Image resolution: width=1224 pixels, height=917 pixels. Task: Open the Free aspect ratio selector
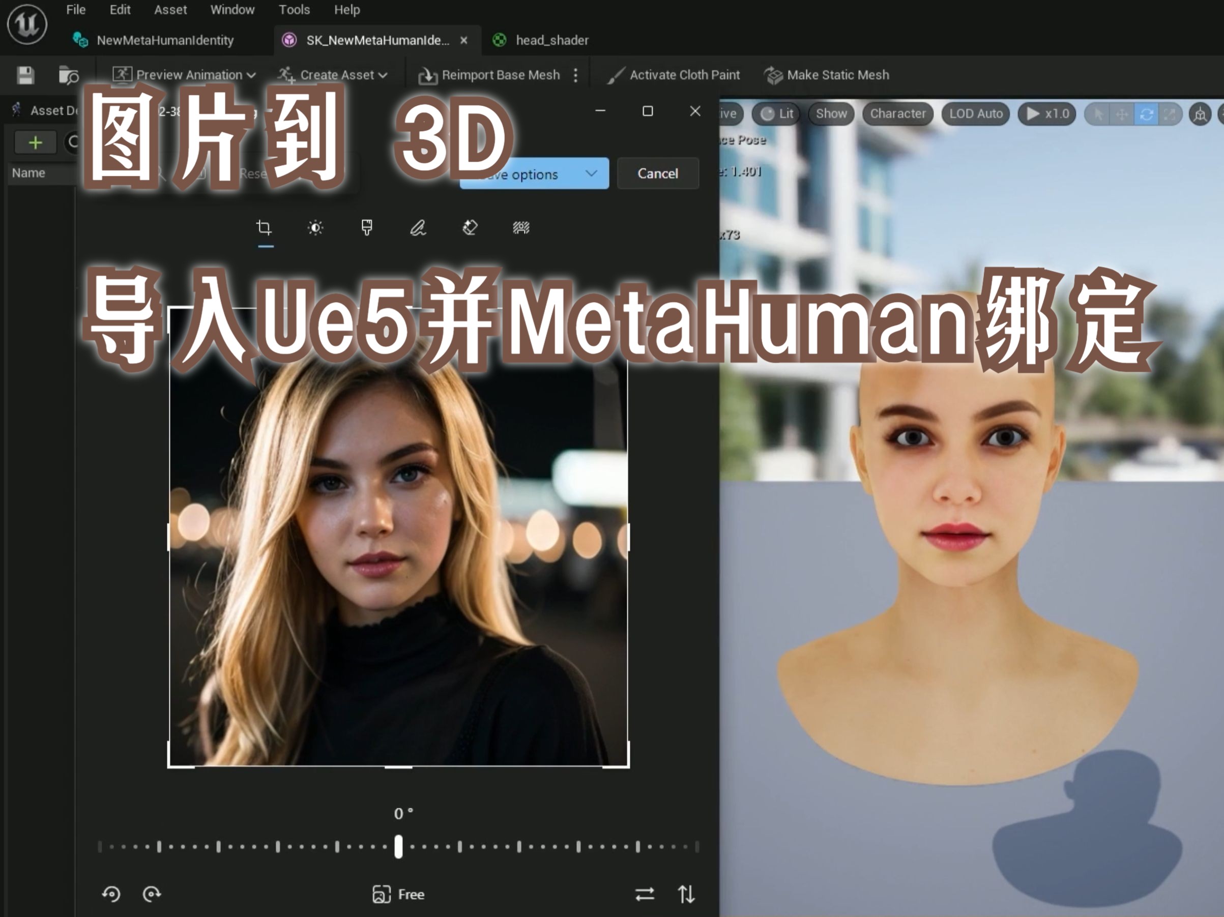(x=398, y=894)
